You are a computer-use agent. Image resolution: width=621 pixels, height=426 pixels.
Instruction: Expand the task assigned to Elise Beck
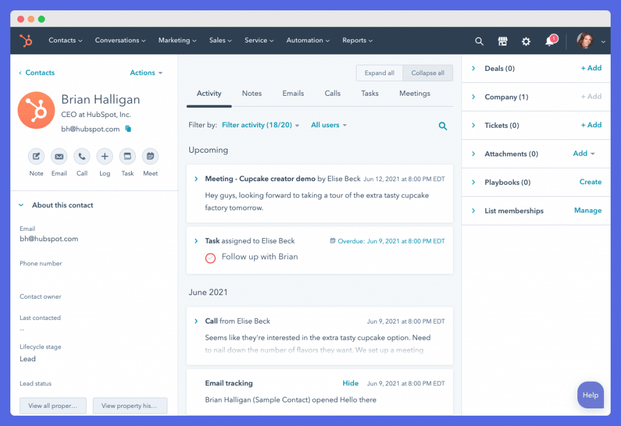pos(196,241)
